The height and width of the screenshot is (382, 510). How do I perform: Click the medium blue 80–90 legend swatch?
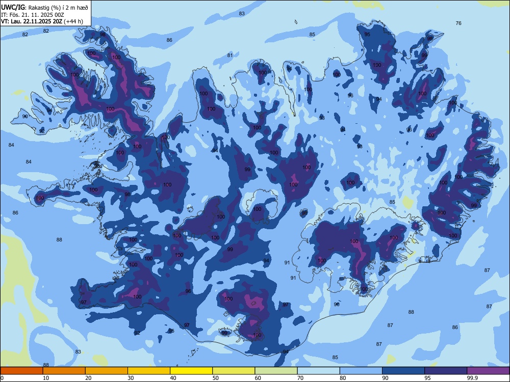coord(361,371)
